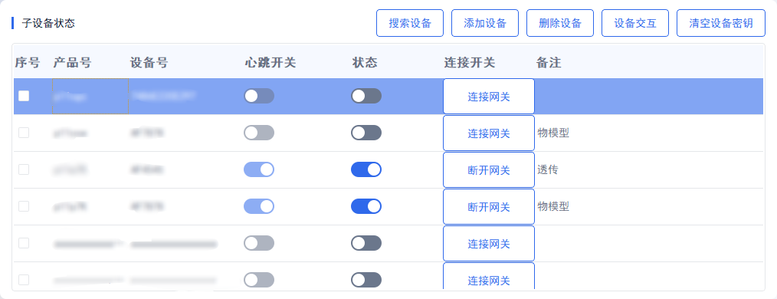Disable heartbeat switch in the 透传 row
Screen dimensions: 777x299
[x=259, y=169]
